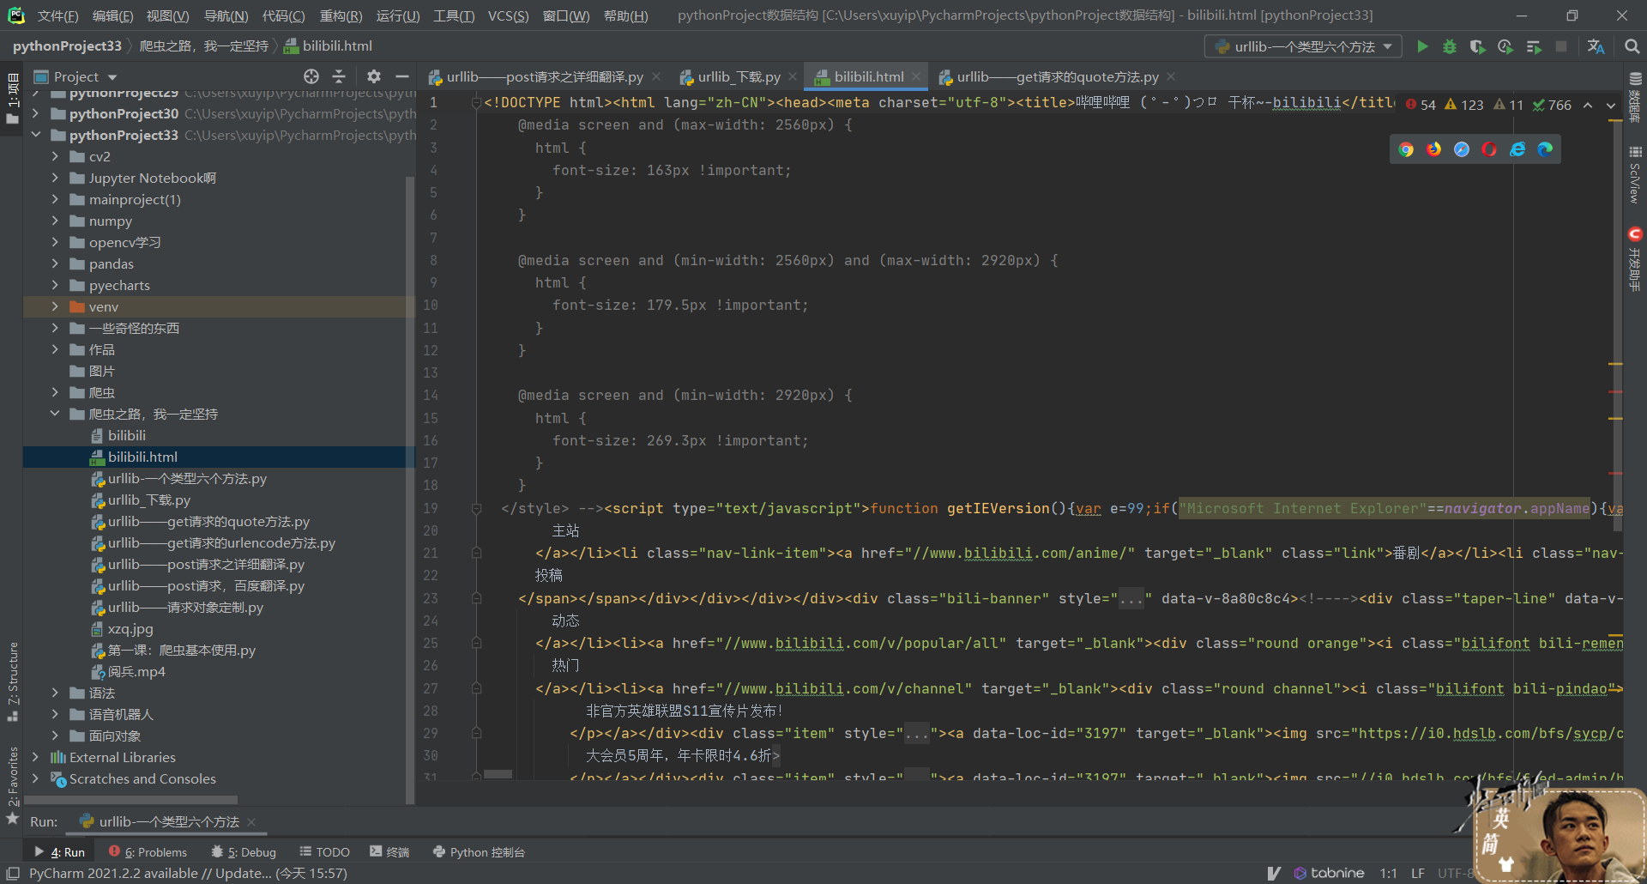Jump to previous highlighted error arrow
Screen dimensions: 1647x884
point(1588,105)
